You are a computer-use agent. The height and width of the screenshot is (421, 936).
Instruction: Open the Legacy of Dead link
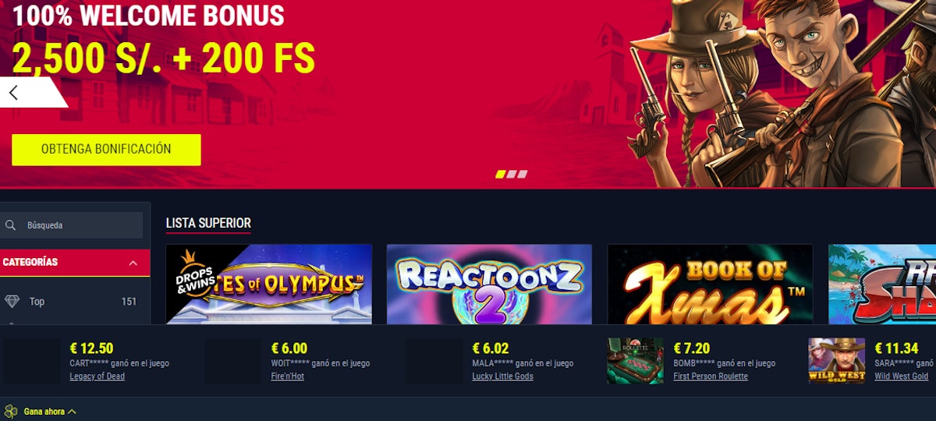97,376
